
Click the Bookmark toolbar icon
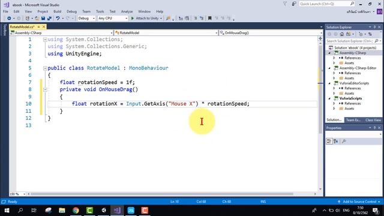click(209, 19)
